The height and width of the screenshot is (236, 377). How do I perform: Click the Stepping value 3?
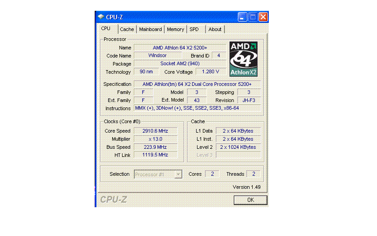point(249,92)
